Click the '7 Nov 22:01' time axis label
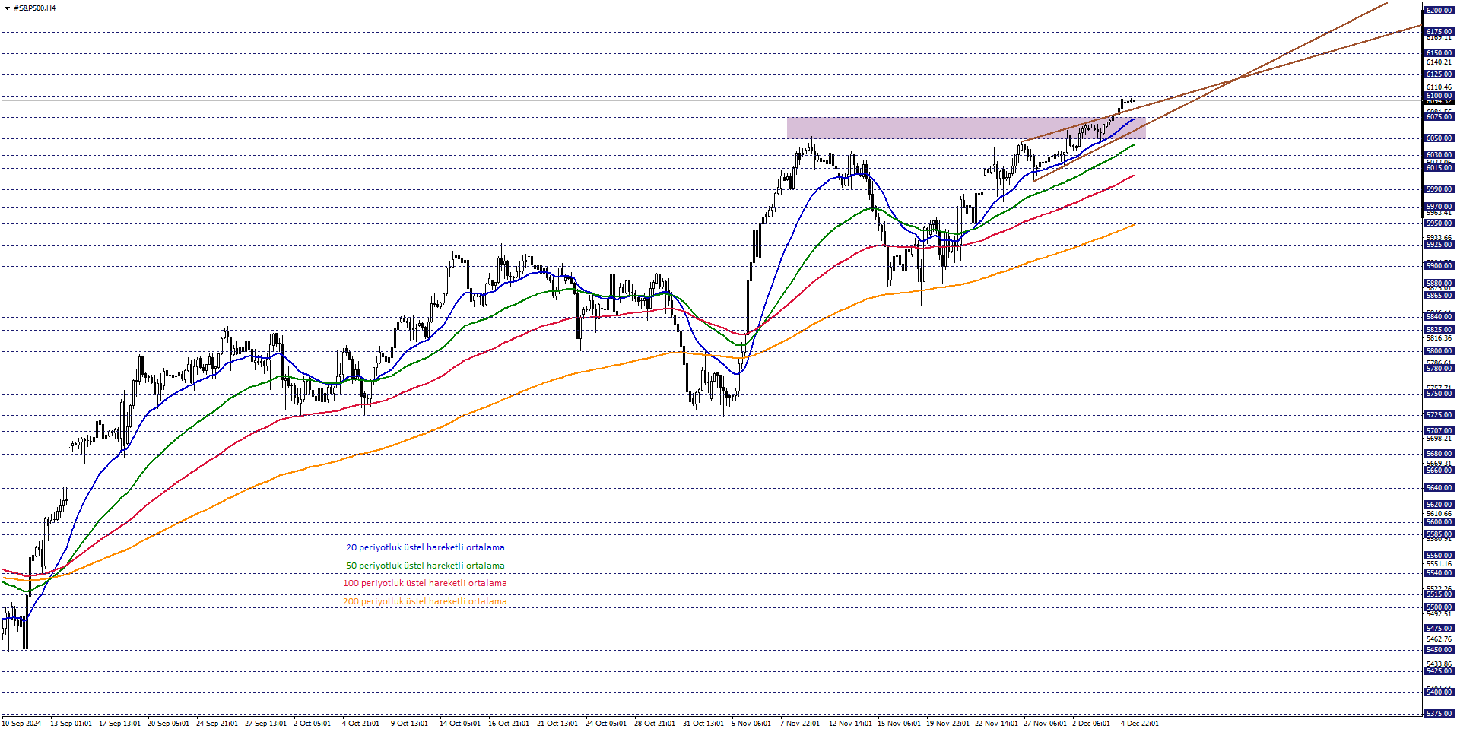1457x732 pixels. point(801,724)
